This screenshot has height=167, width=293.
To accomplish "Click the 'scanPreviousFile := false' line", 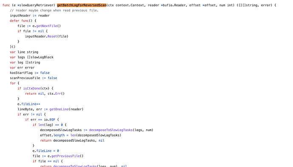I will pos(34,78).
